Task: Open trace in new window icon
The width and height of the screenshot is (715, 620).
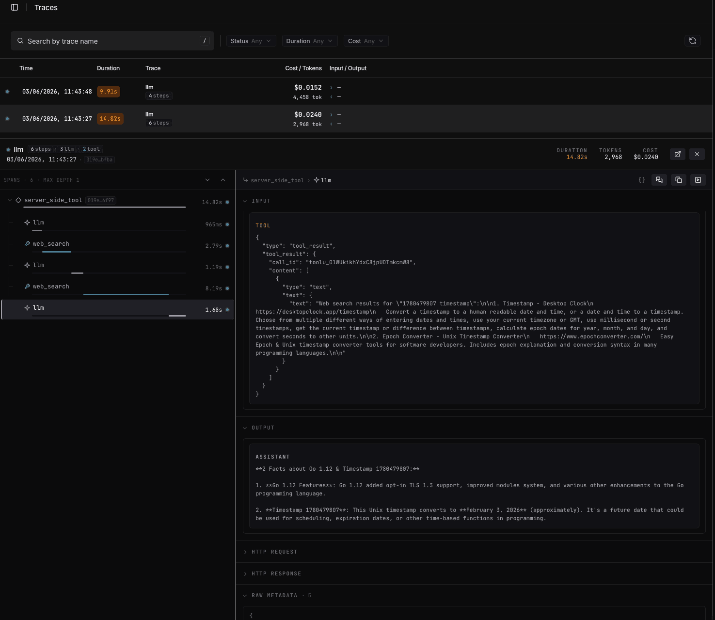Action: [x=678, y=154]
